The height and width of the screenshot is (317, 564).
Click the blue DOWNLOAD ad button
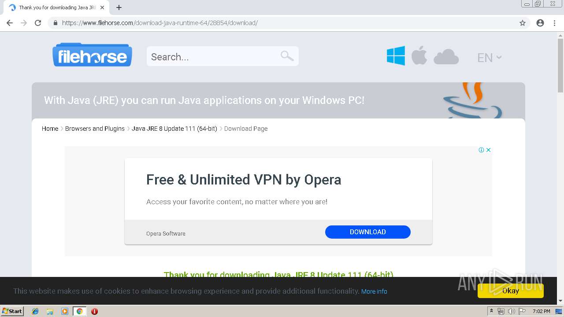tap(368, 232)
